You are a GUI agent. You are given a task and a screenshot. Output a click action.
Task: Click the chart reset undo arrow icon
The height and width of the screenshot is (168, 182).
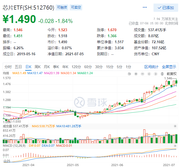(129, 74)
